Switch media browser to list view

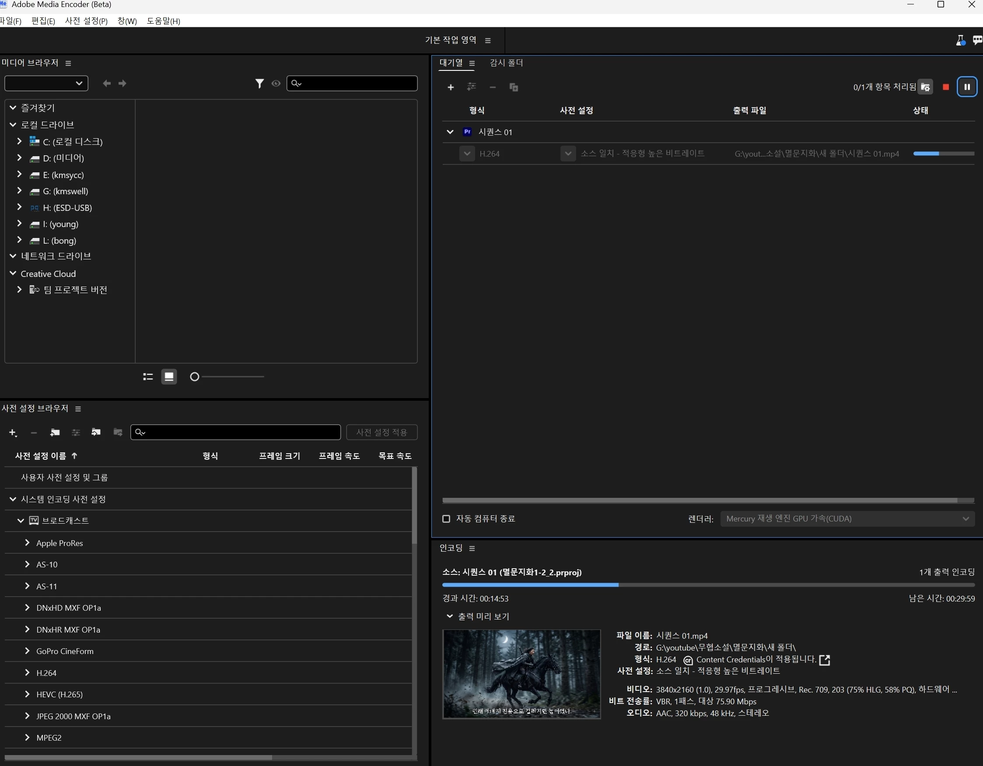click(148, 377)
